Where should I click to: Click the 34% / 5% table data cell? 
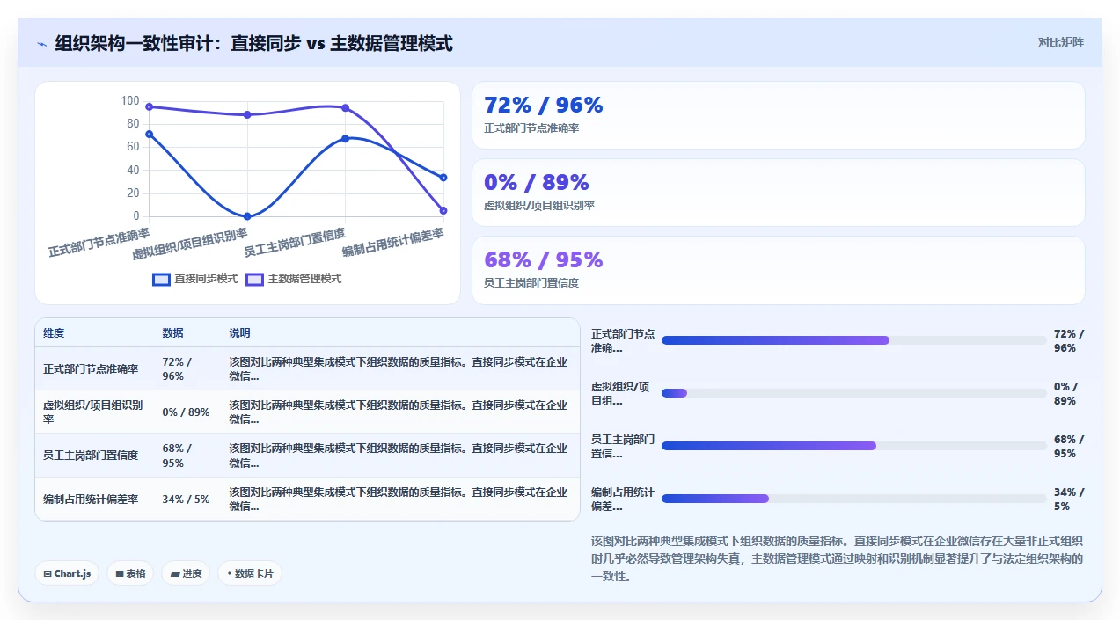click(x=186, y=500)
